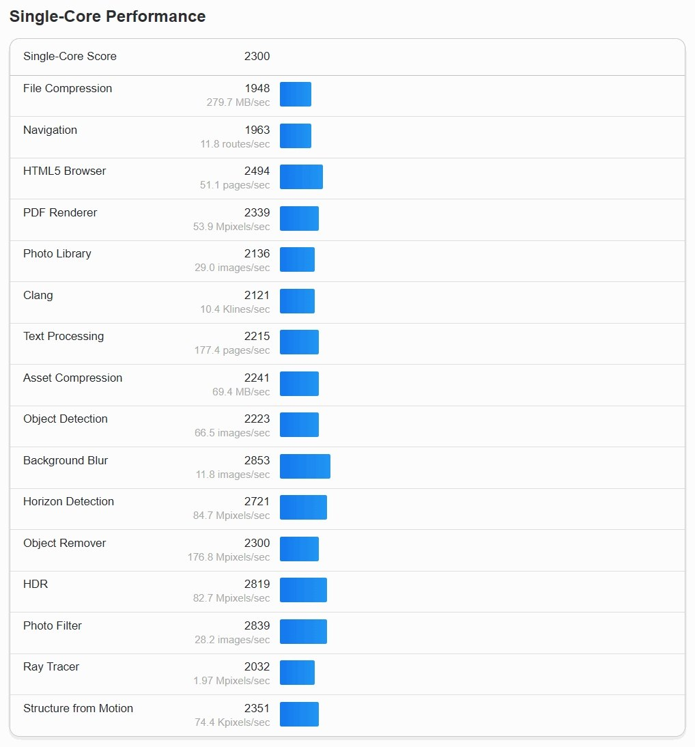This screenshot has height=747, width=695.
Task: Select the PDF Renderer label
Action: coord(60,213)
